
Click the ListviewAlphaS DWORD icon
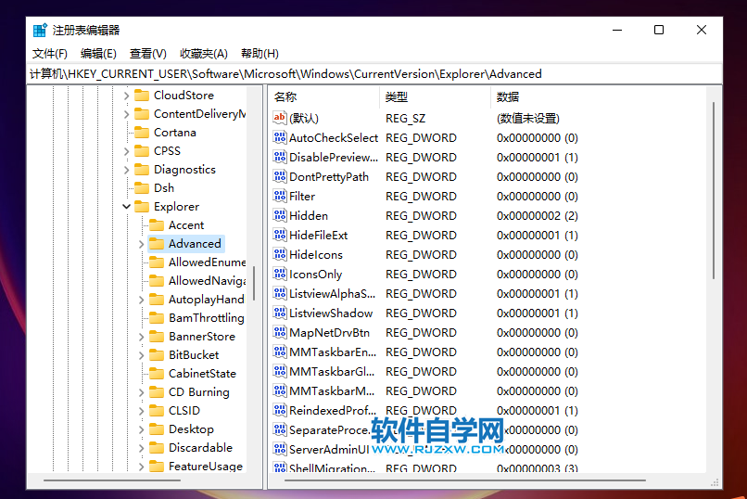pyautogui.click(x=280, y=294)
